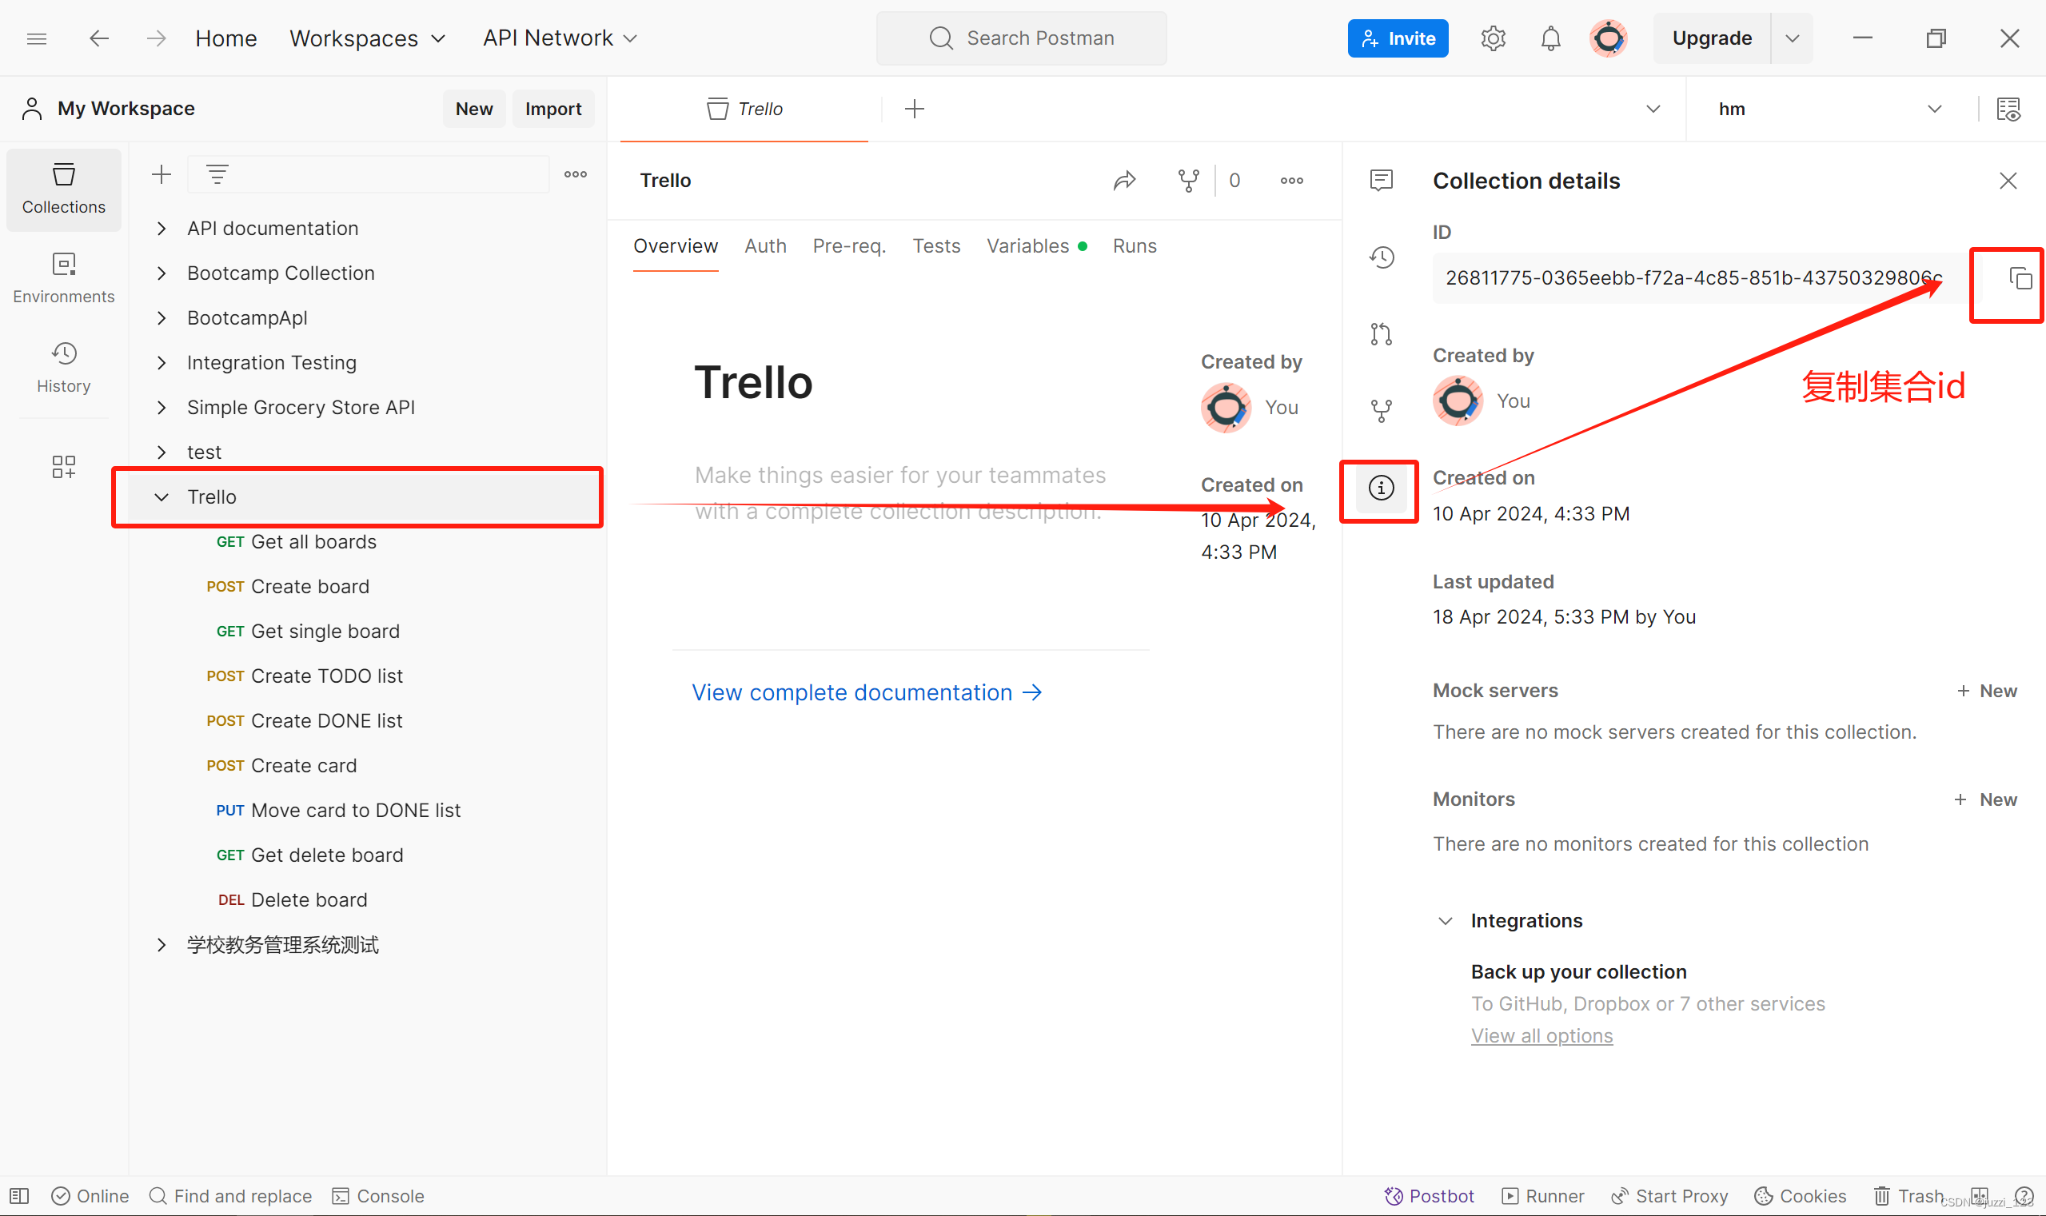This screenshot has width=2046, height=1216.
Task: Copy the collection ID with copy icon
Action: tap(2019, 278)
